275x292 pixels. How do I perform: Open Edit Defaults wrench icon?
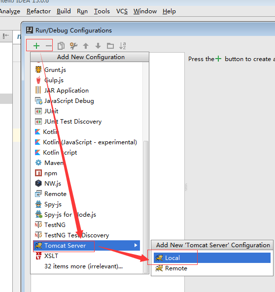[x=73, y=46]
